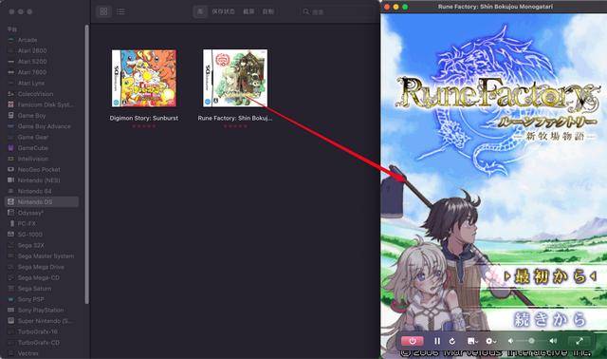
Task: Select the Nintendo DS system in sidebar
Action: 42,202
